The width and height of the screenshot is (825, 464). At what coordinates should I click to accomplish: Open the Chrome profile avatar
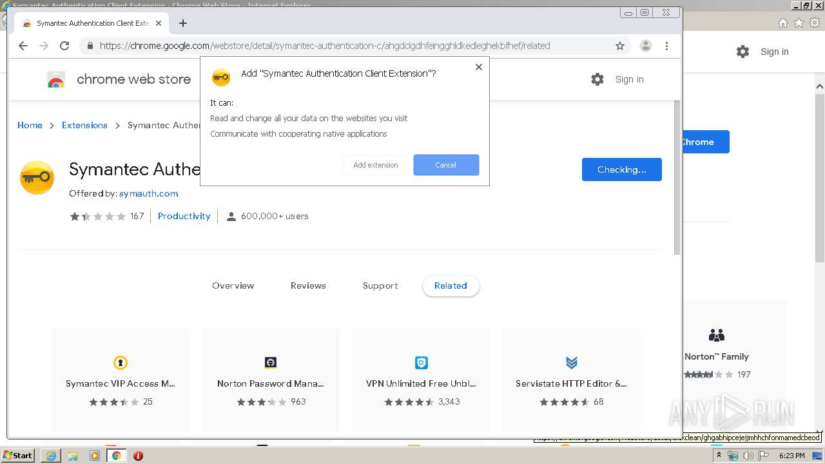[x=645, y=46]
